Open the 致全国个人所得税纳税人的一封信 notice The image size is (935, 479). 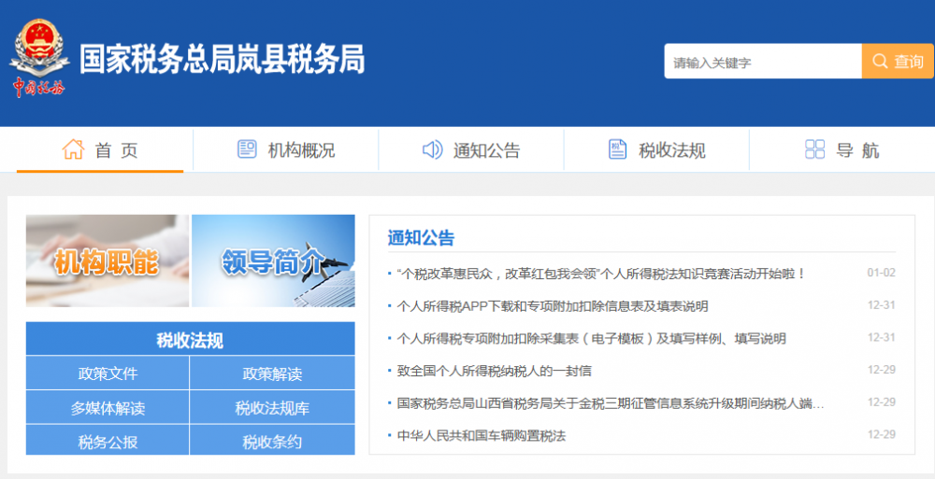(x=494, y=371)
